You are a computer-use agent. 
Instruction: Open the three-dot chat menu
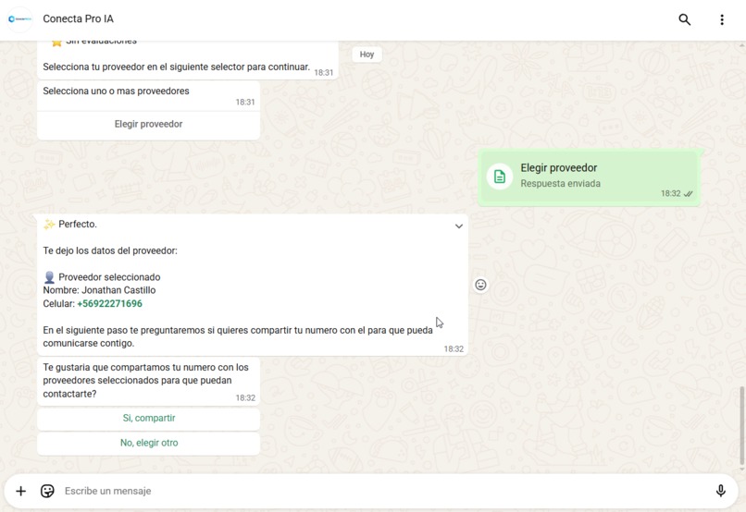tap(722, 19)
